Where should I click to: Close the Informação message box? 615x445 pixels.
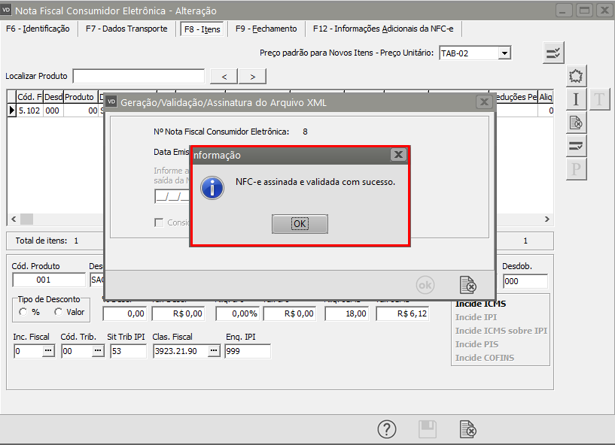coord(398,155)
